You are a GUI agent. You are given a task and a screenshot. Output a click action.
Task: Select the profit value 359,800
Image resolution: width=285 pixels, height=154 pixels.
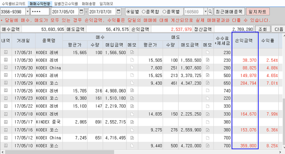click(248, 146)
